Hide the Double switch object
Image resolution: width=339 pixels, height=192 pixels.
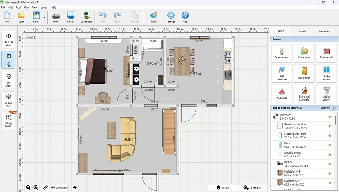330,155
